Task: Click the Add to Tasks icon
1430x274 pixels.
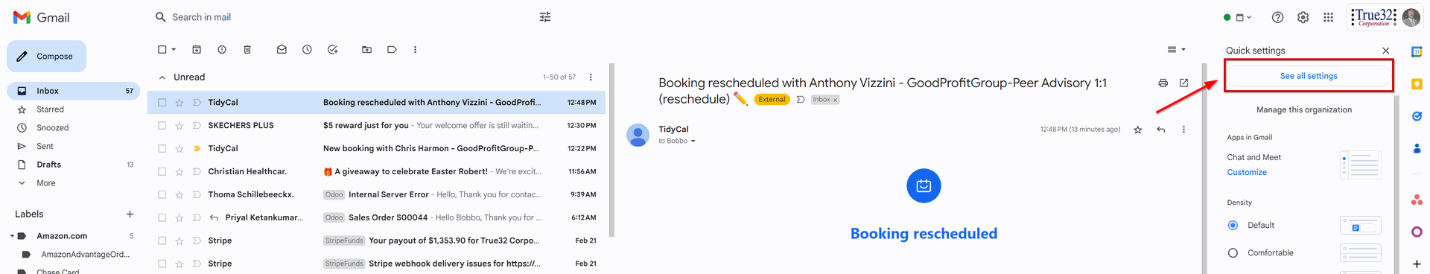Action: pyautogui.click(x=332, y=50)
